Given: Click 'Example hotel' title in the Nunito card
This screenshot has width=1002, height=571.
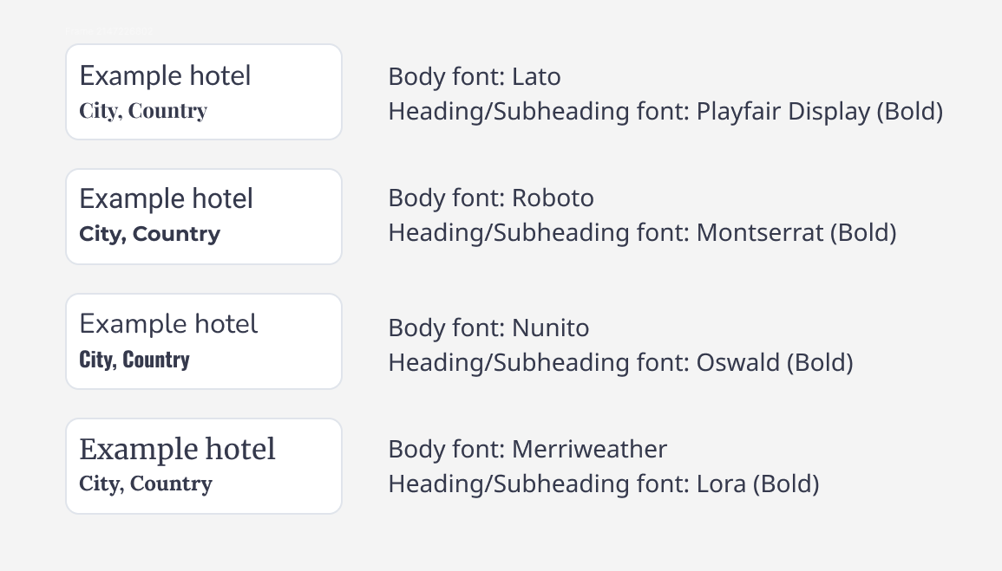Looking at the screenshot, I should 168,323.
